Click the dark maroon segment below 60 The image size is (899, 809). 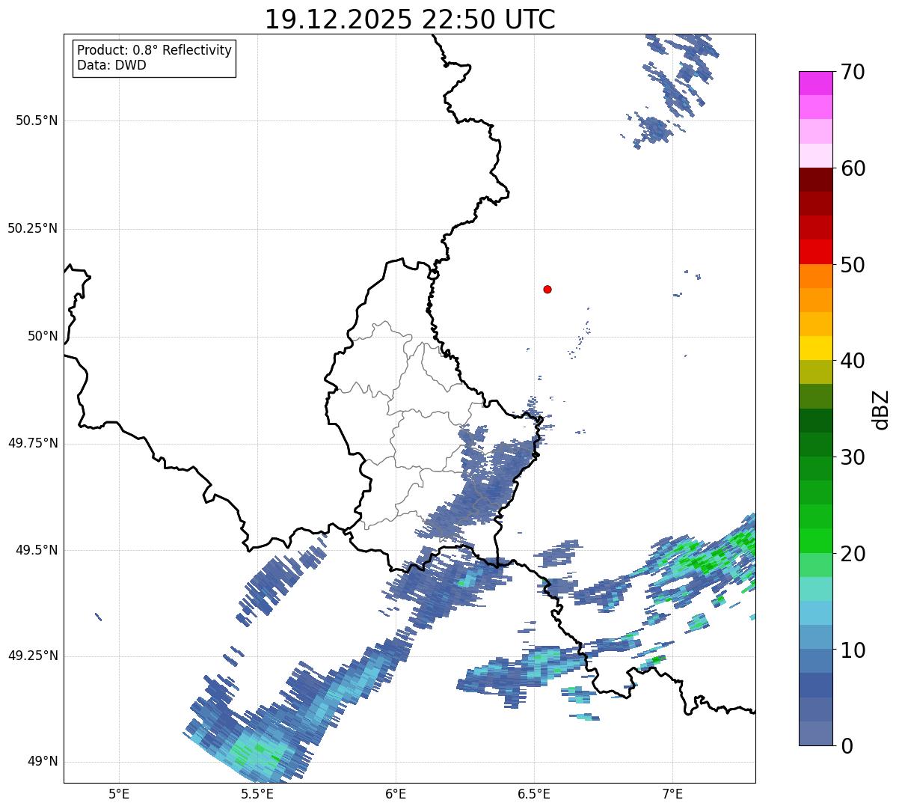[815, 180]
